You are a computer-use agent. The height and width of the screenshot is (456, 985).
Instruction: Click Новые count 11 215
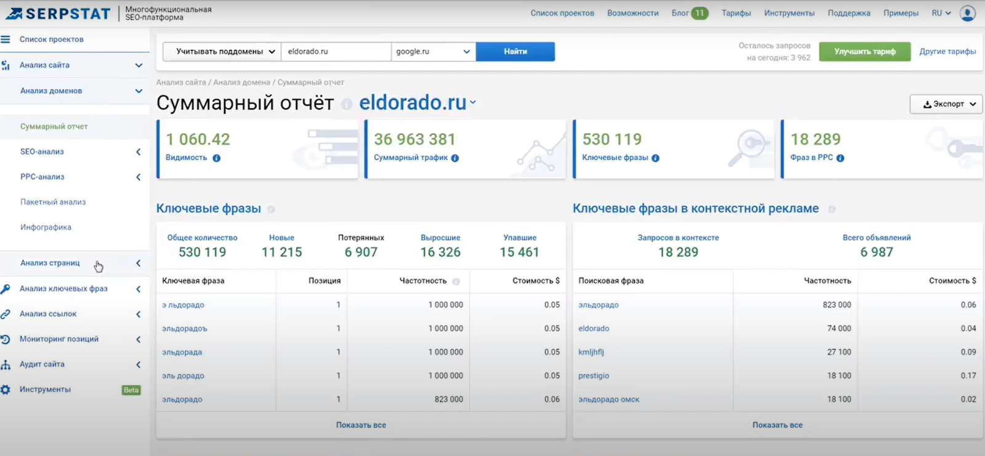tap(281, 252)
